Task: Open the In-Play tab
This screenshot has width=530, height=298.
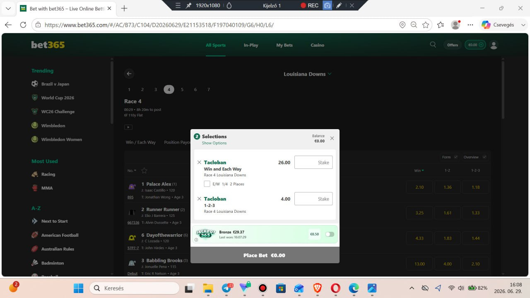Action: pyautogui.click(x=251, y=45)
